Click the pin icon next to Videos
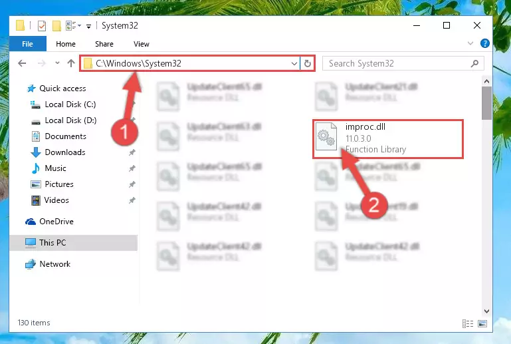The height and width of the screenshot is (344, 511). [x=132, y=200]
